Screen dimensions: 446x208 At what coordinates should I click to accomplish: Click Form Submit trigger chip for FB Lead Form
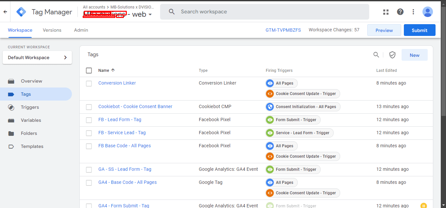[x=293, y=120]
